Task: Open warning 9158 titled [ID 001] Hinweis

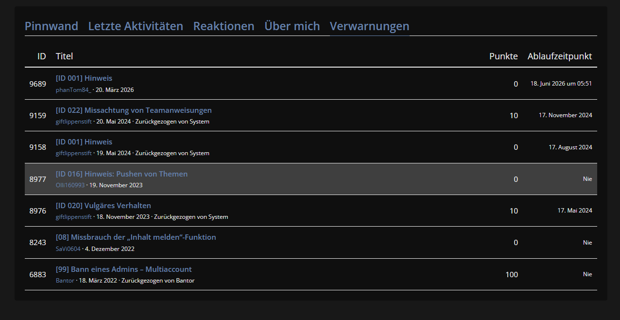Action: [84, 142]
